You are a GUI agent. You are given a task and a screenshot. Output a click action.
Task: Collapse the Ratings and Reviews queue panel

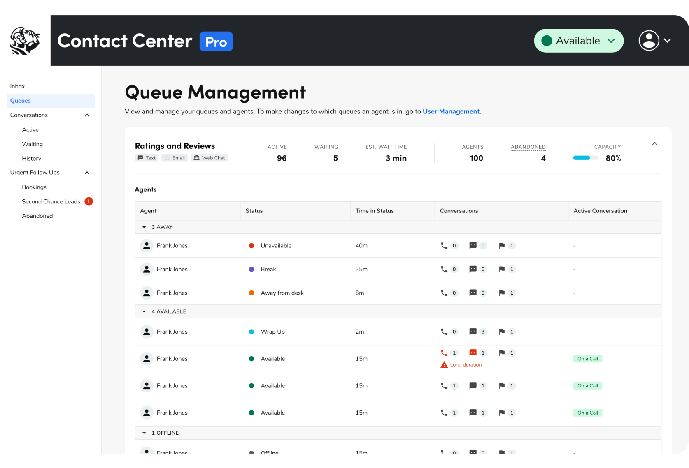pos(654,144)
